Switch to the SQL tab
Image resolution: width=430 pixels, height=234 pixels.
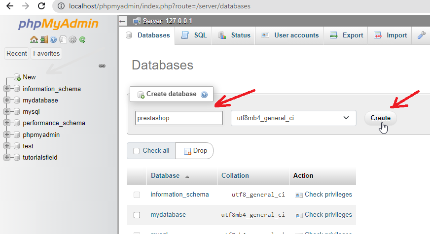(194, 35)
